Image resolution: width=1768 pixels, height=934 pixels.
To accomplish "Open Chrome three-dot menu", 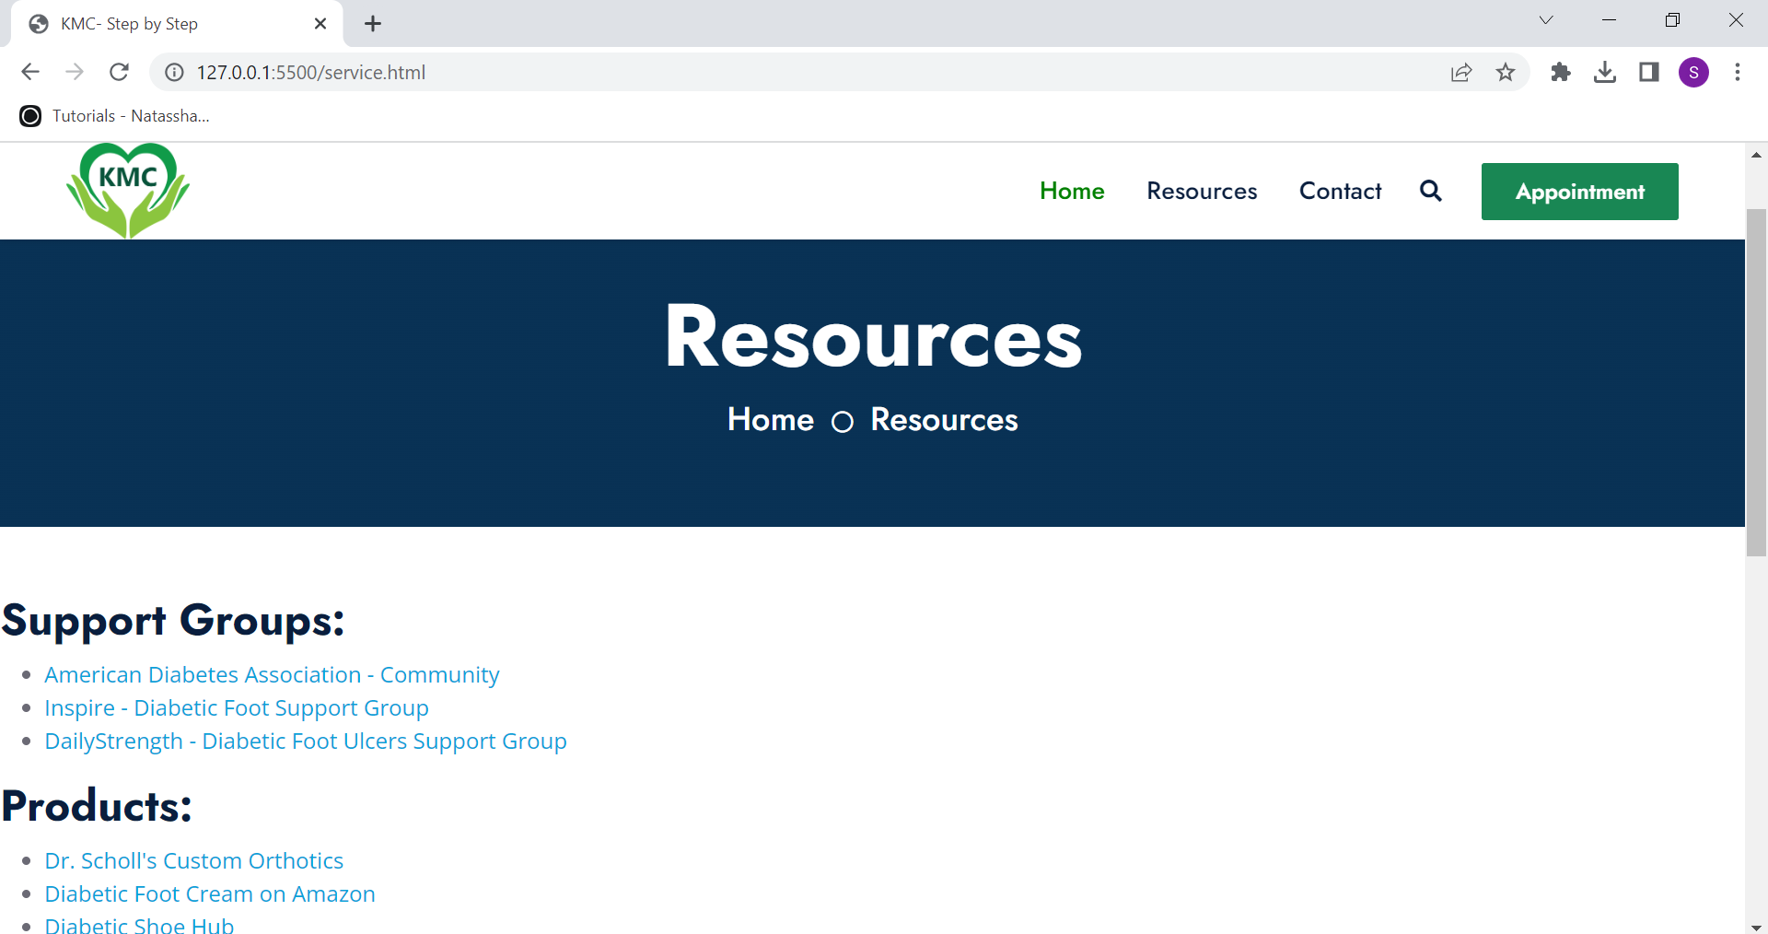I will (1738, 72).
